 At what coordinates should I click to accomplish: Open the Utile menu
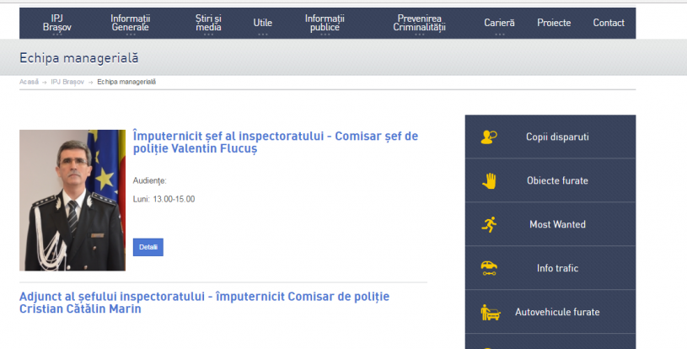click(x=262, y=23)
